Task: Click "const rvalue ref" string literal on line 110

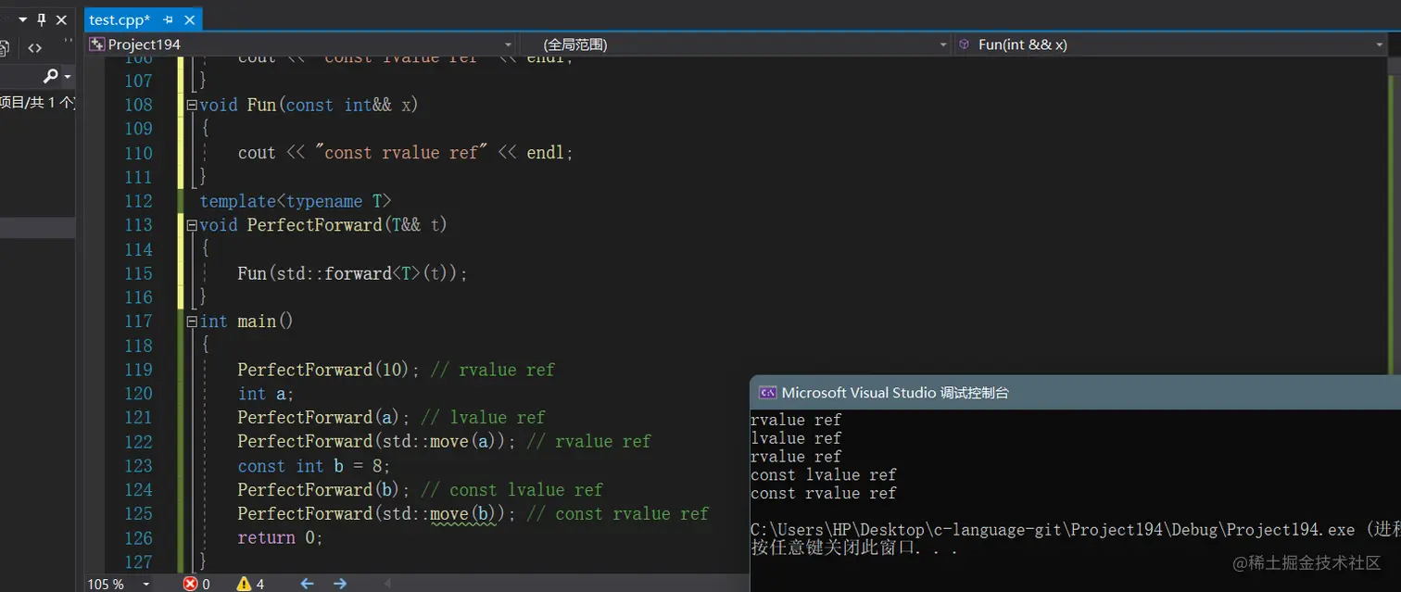Action: (x=401, y=153)
